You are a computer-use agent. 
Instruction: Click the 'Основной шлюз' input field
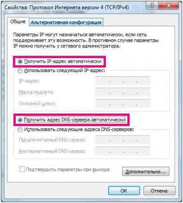coord(123,104)
